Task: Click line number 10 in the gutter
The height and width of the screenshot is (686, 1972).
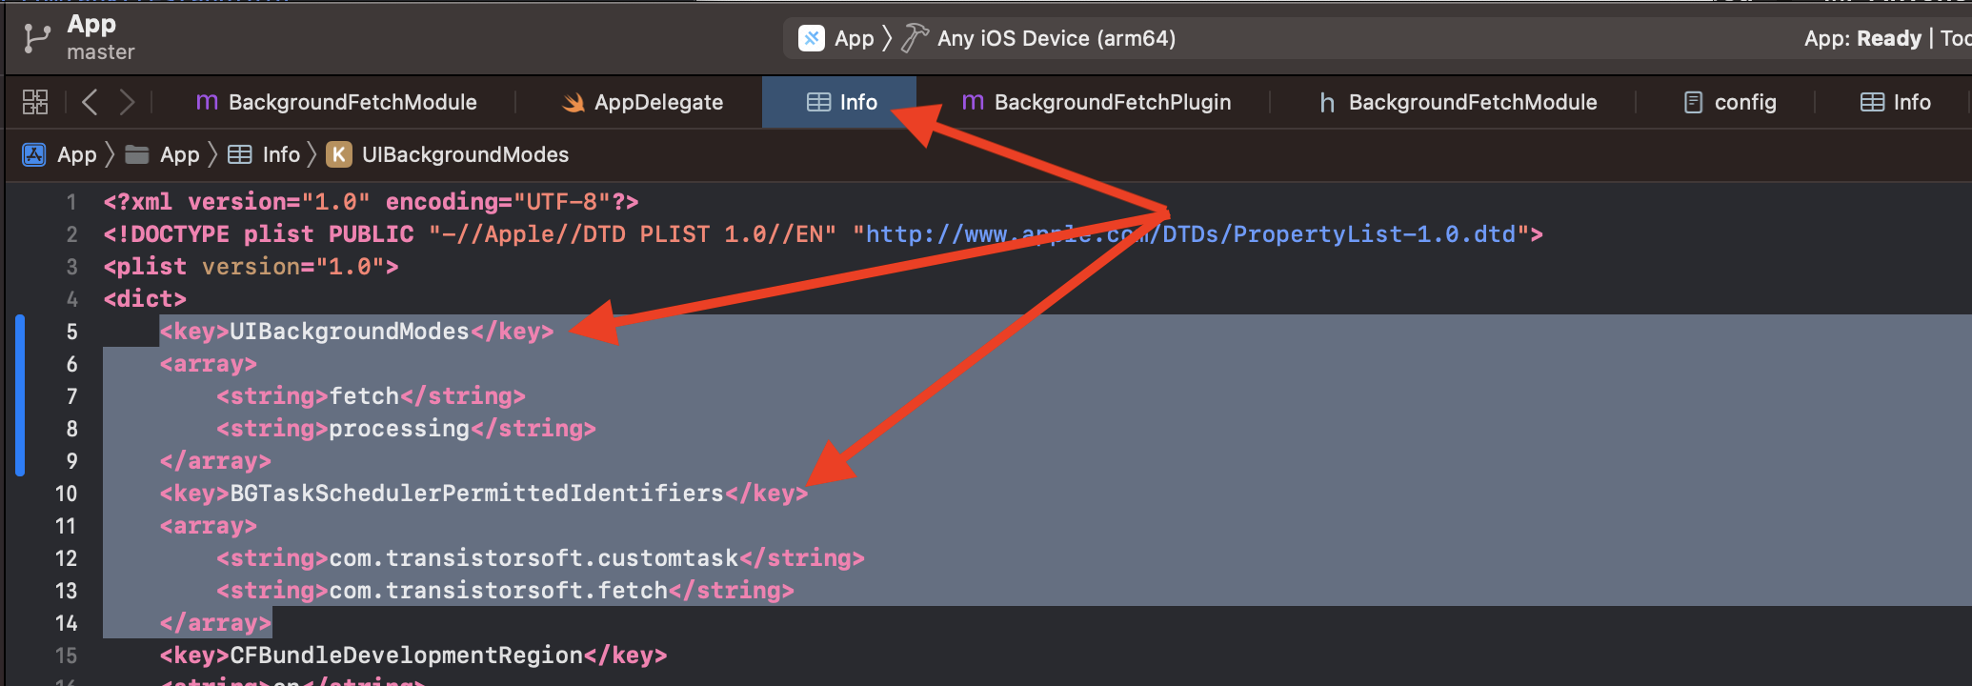Action: coord(66,494)
